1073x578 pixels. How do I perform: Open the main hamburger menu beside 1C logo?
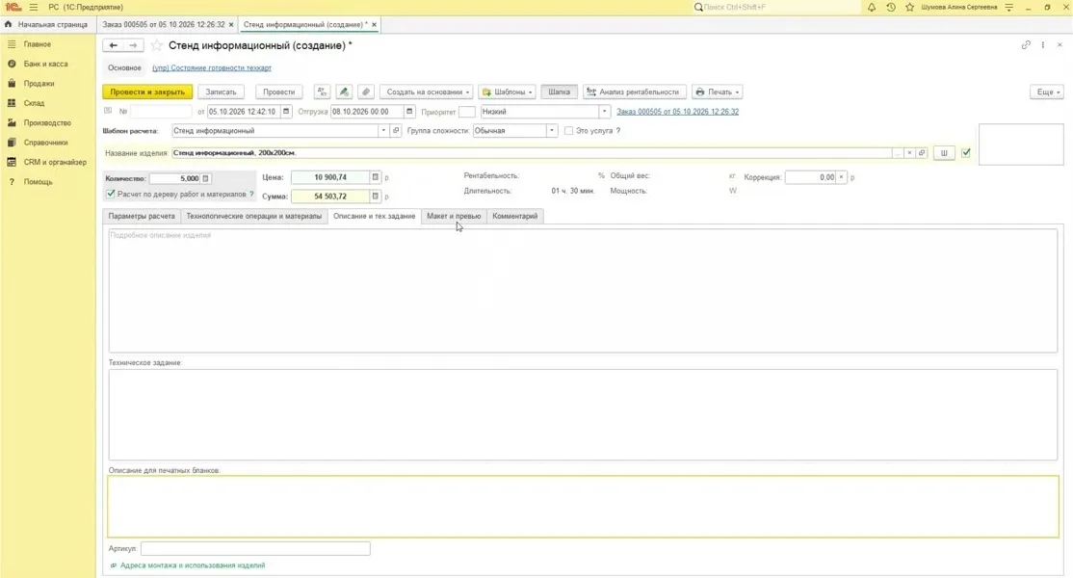pos(34,7)
